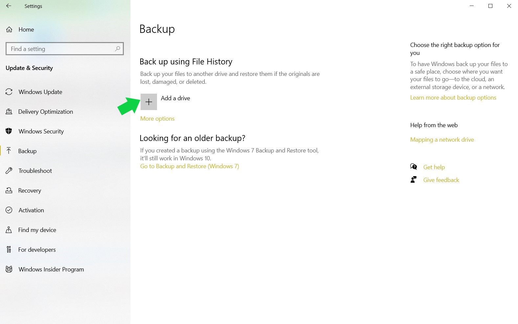The width and height of the screenshot is (518, 324).
Task: Click the Windows Update refresh icon
Action: click(x=9, y=92)
